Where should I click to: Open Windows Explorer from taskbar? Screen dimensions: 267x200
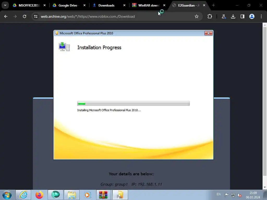72,195
